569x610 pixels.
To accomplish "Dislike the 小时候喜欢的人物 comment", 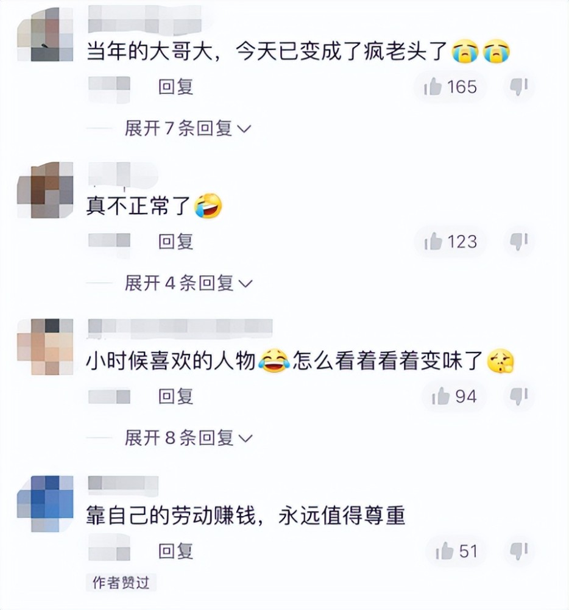I will click(x=519, y=396).
